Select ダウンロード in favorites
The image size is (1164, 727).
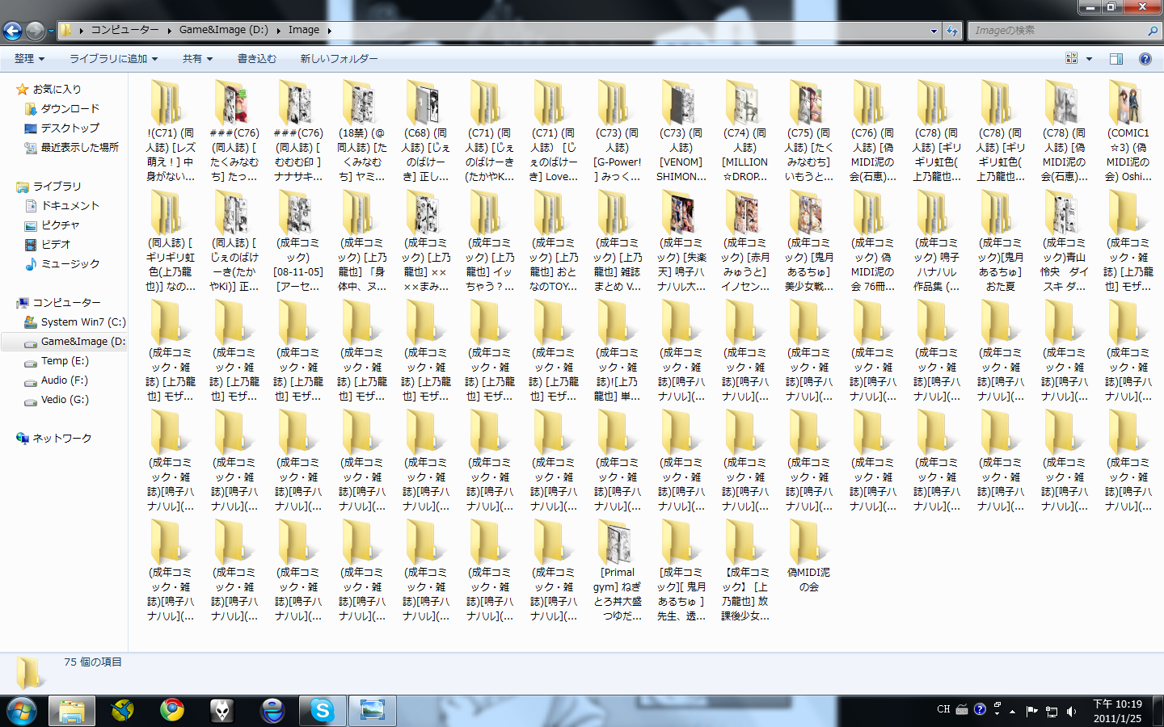pyautogui.click(x=70, y=108)
